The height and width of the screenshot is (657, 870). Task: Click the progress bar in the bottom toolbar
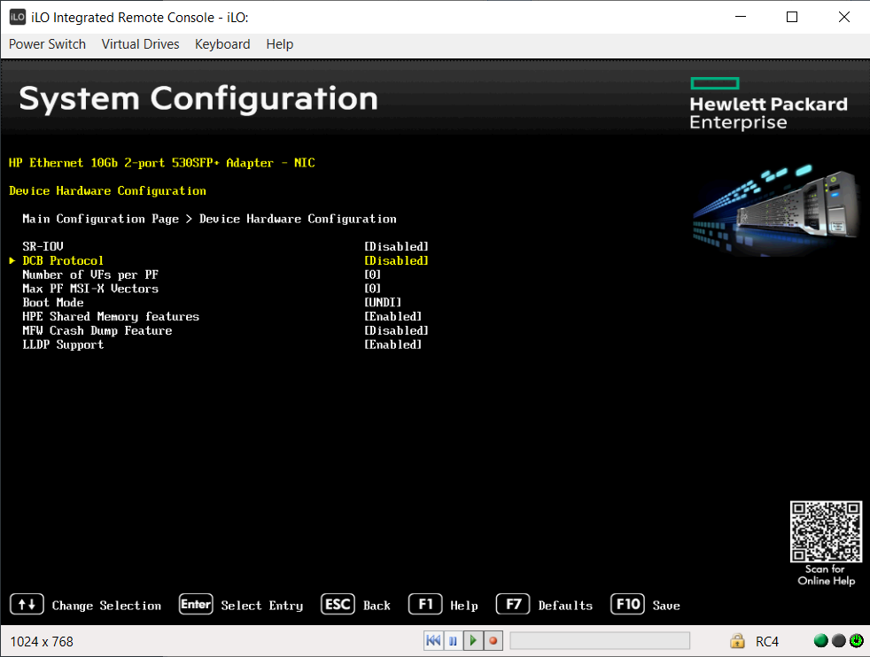(599, 640)
